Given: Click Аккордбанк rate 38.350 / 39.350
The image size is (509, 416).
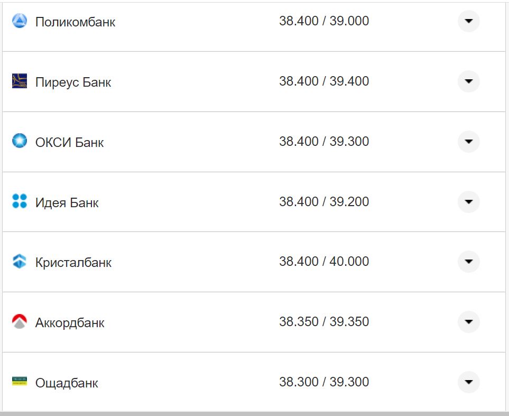Looking at the screenshot, I should (324, 322).
